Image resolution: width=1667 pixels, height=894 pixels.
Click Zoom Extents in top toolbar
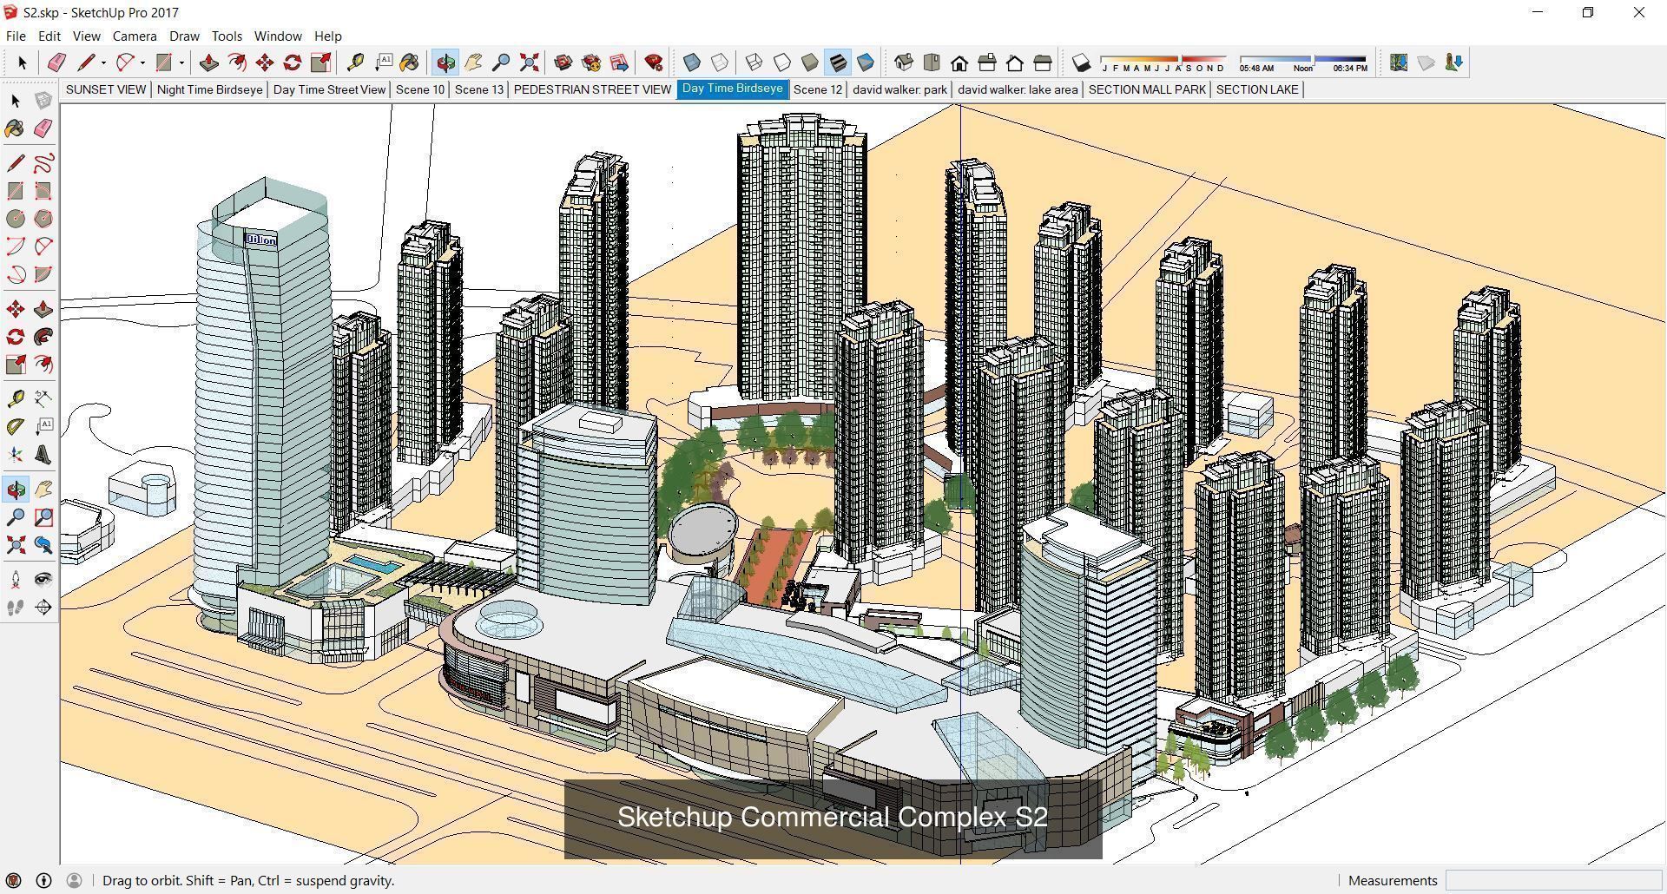pyautogui.click(x=529, y=62)
